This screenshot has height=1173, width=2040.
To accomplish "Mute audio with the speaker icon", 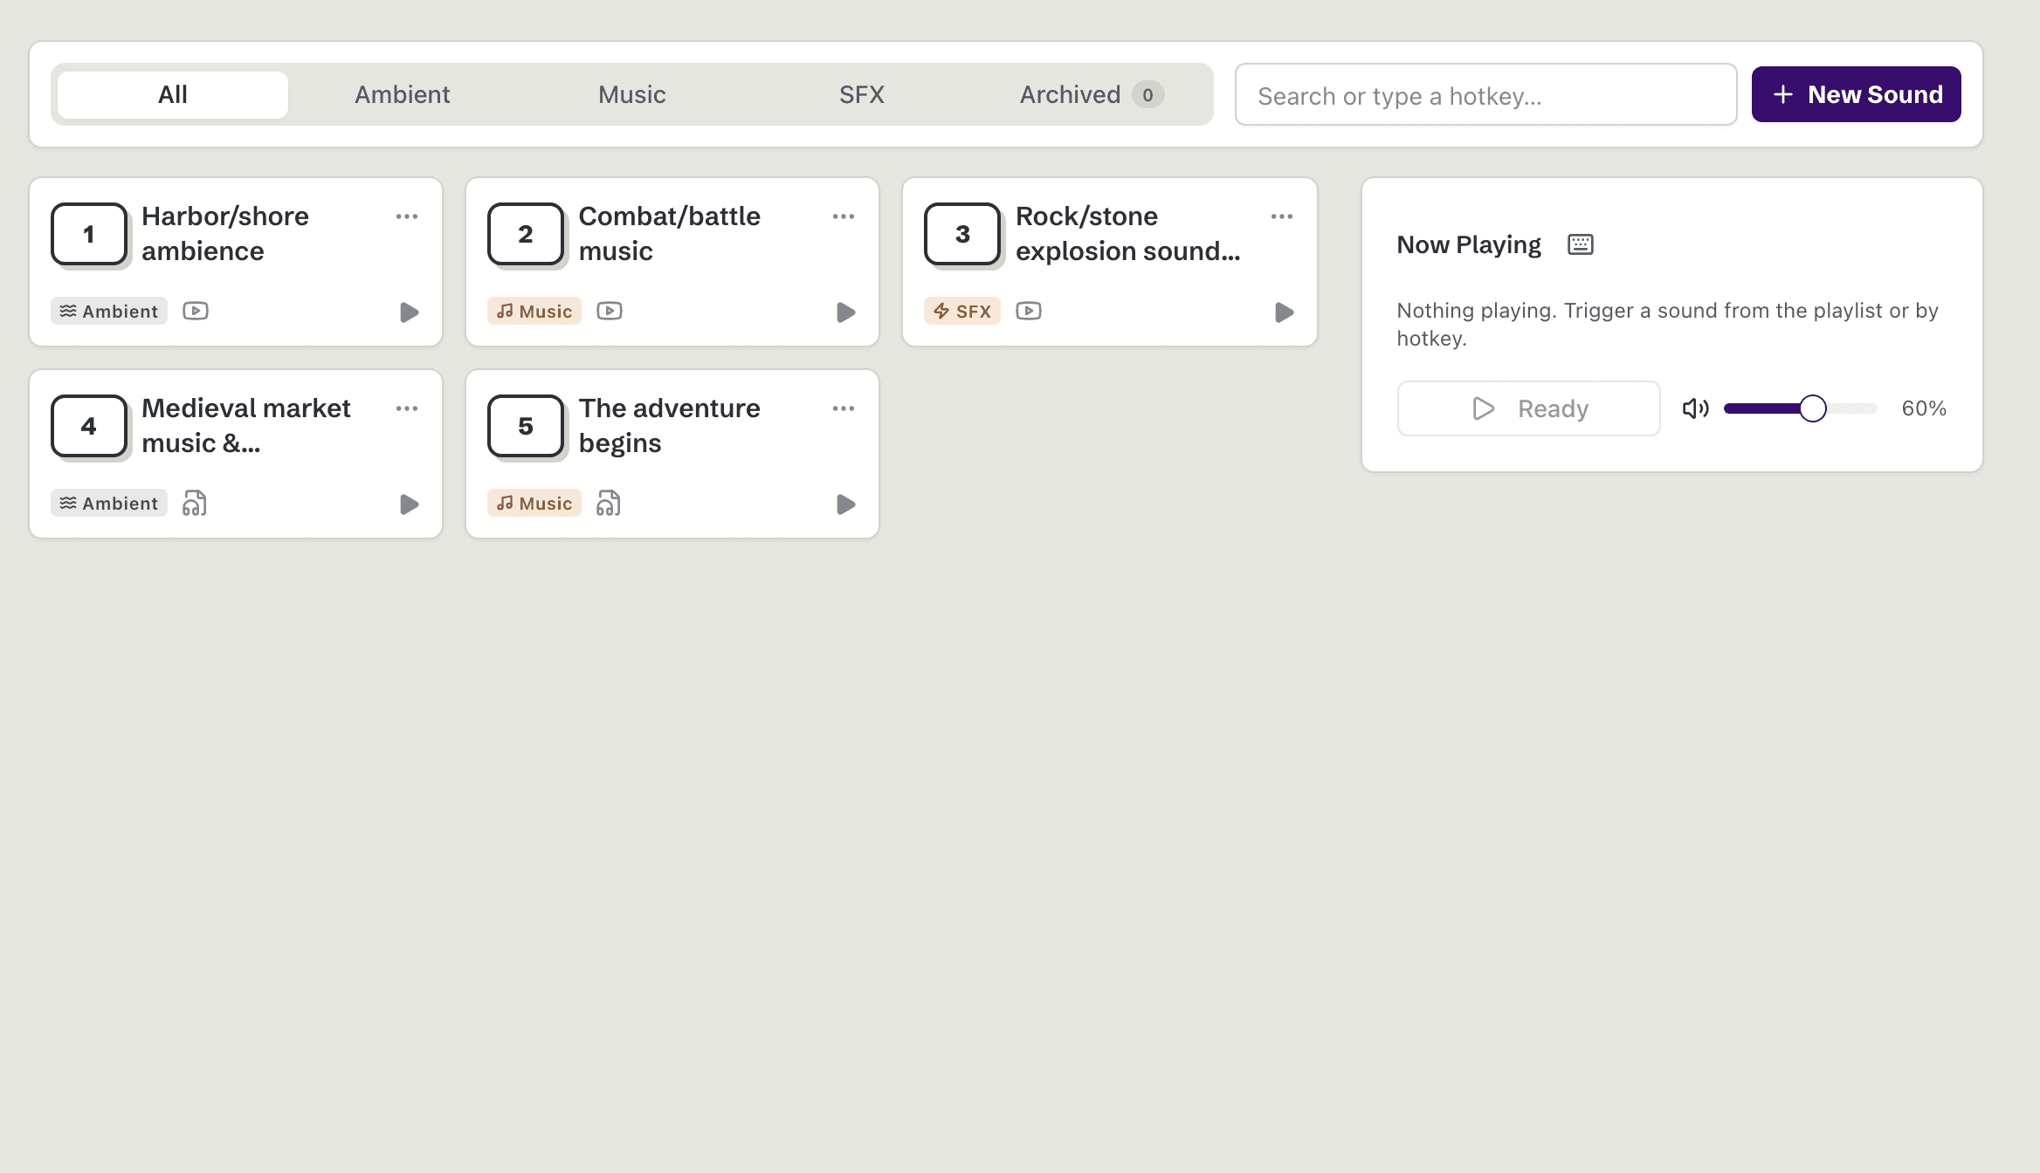I will pos(1695,408).
